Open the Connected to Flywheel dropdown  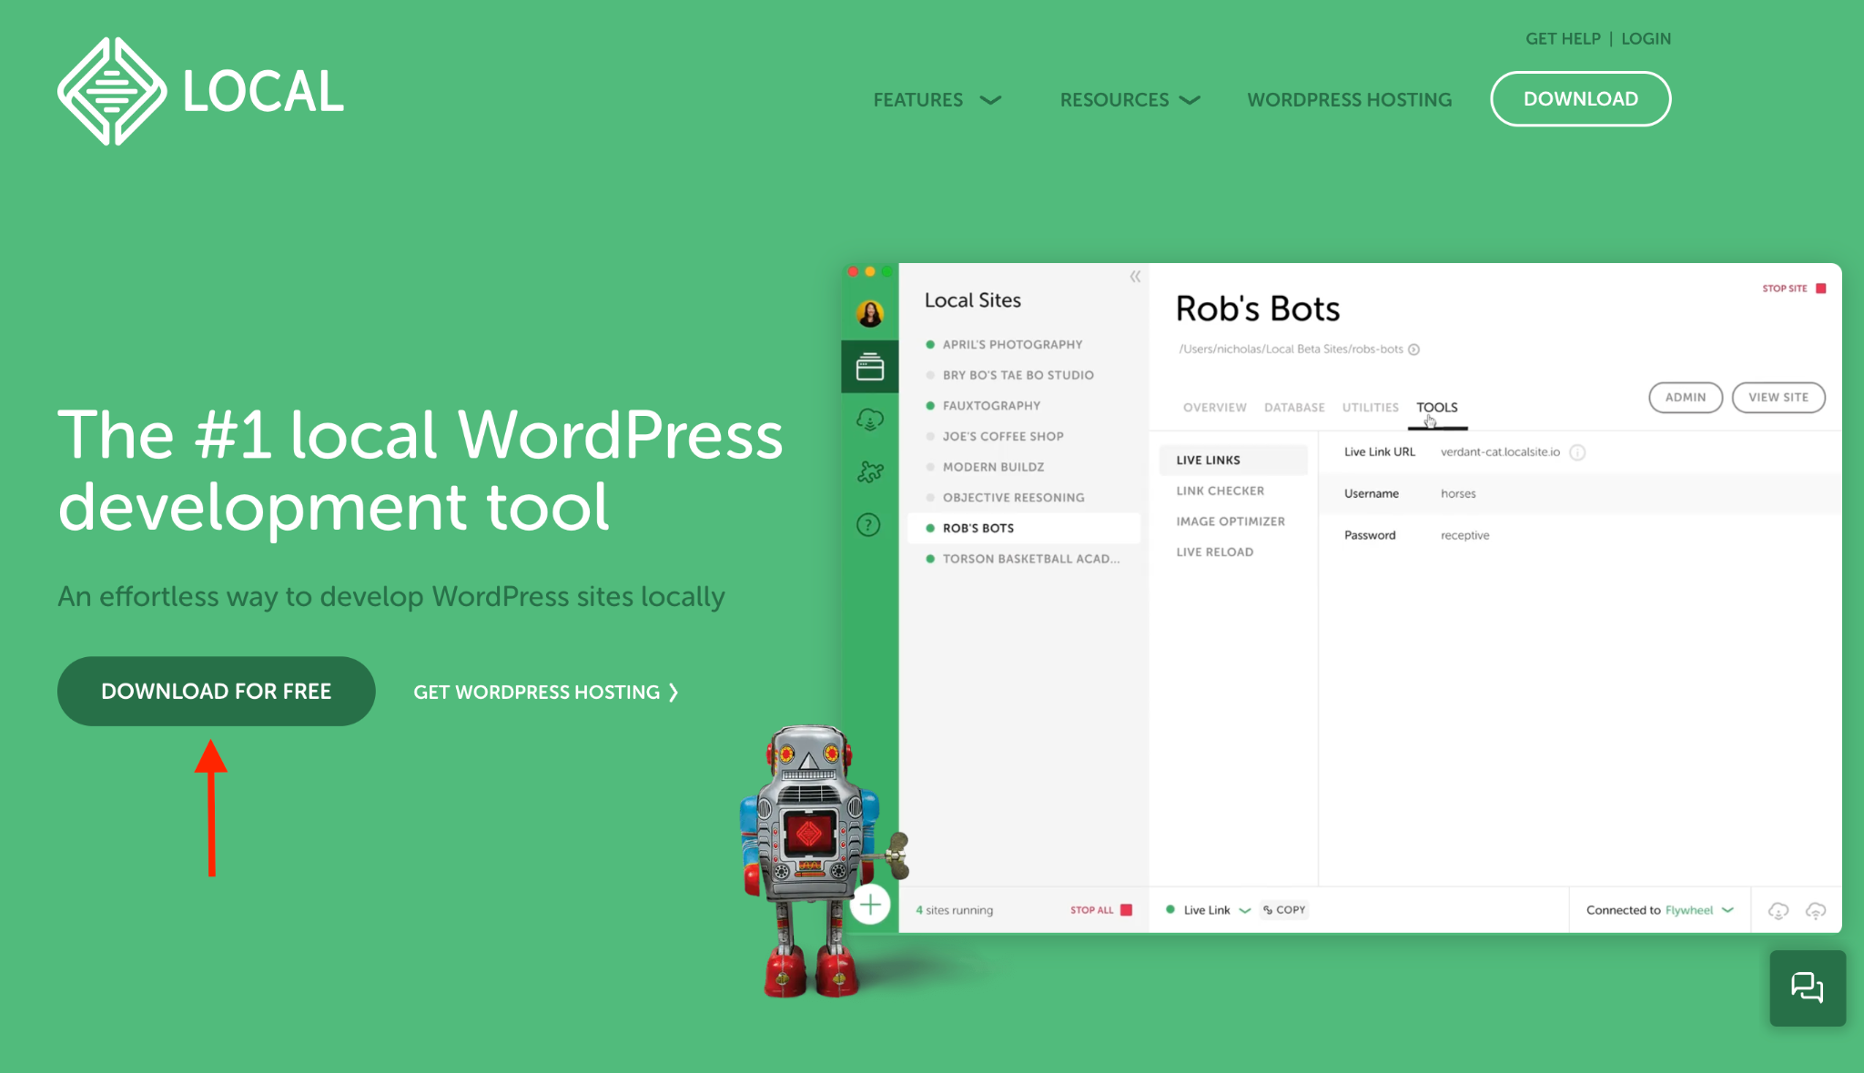pyautogui.click(x=1658, y=909)
